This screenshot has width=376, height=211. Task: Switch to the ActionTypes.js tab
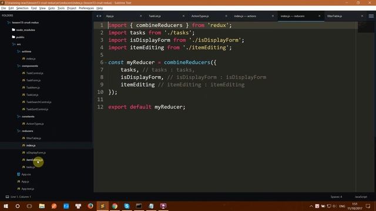(200, 16)
